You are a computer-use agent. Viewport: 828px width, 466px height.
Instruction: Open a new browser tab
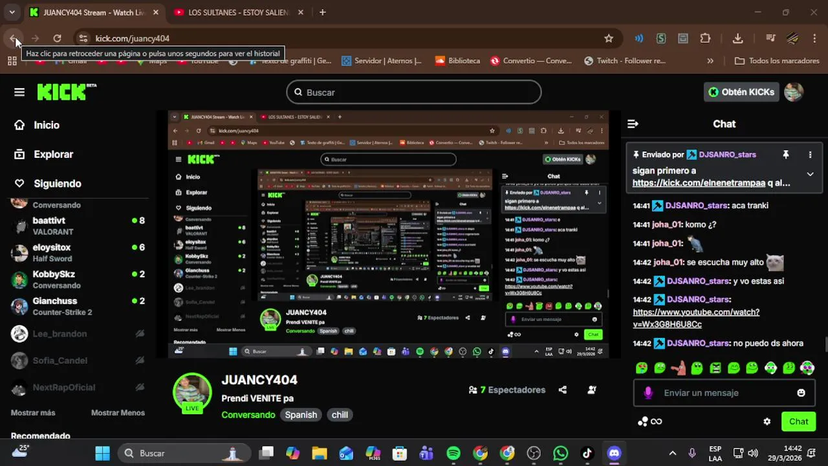pos(323,12)
